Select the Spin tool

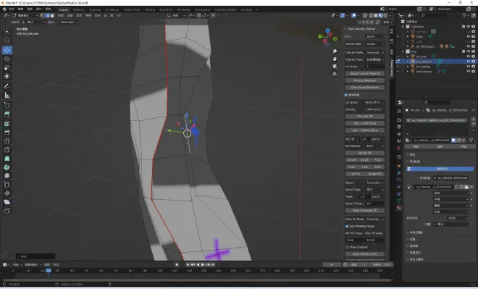[7, 167]
